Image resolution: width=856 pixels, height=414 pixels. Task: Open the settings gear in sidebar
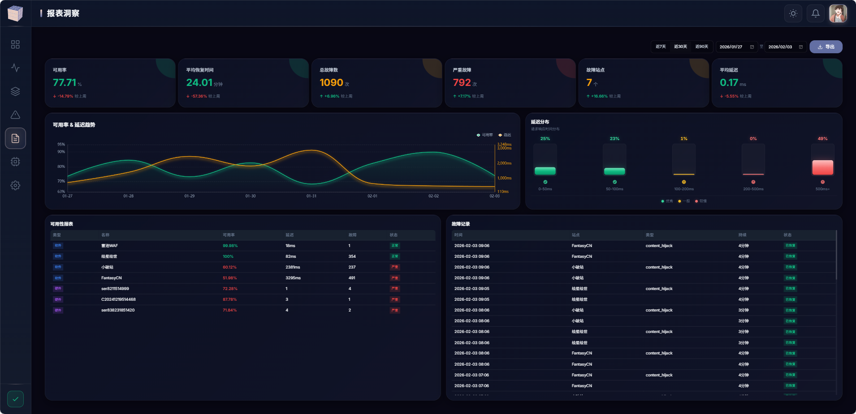click(15, 185)
